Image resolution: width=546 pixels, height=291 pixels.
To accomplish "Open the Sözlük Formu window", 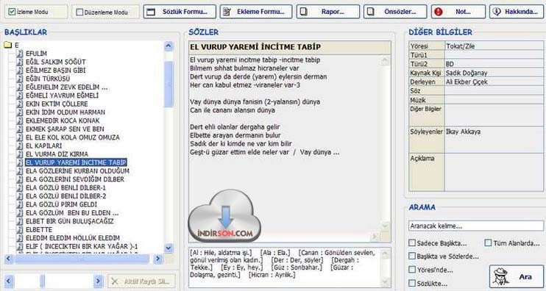I will point(180,12).
